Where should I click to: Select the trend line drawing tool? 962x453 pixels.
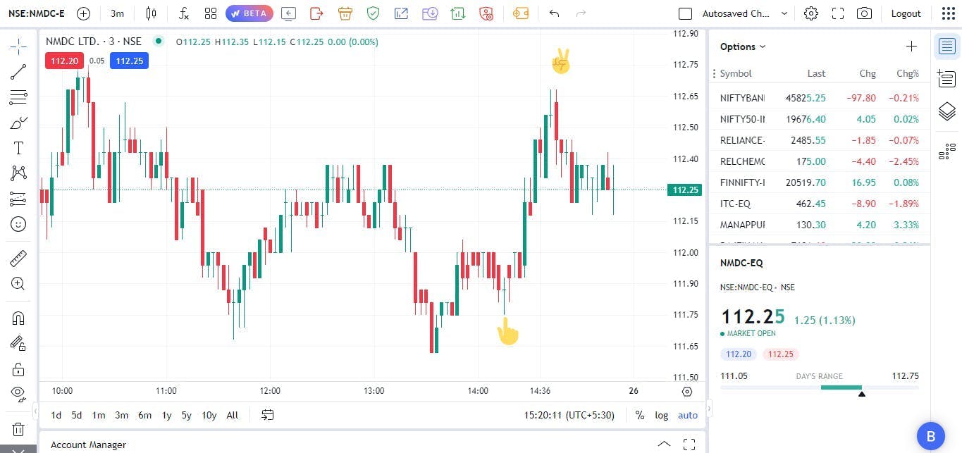coord(18,72)
